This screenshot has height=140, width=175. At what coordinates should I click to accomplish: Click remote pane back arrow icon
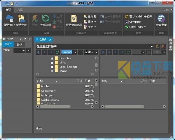[x=116, y=52]
